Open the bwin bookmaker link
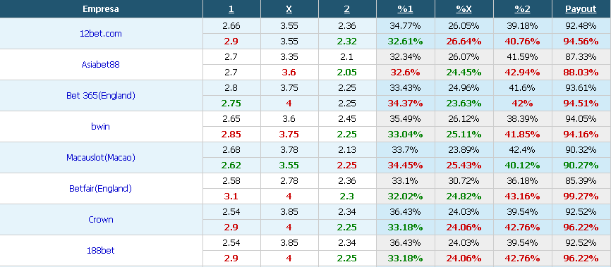 coord(100,127)
